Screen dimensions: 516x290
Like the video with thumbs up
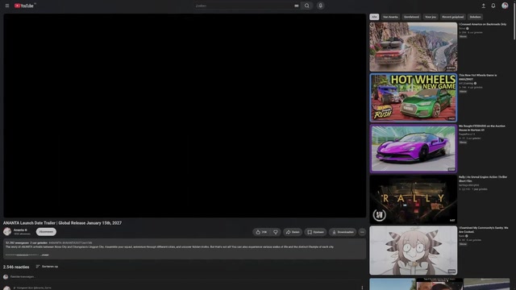coord(261,232)
